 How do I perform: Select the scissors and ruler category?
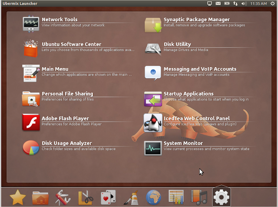coord(86,197)
